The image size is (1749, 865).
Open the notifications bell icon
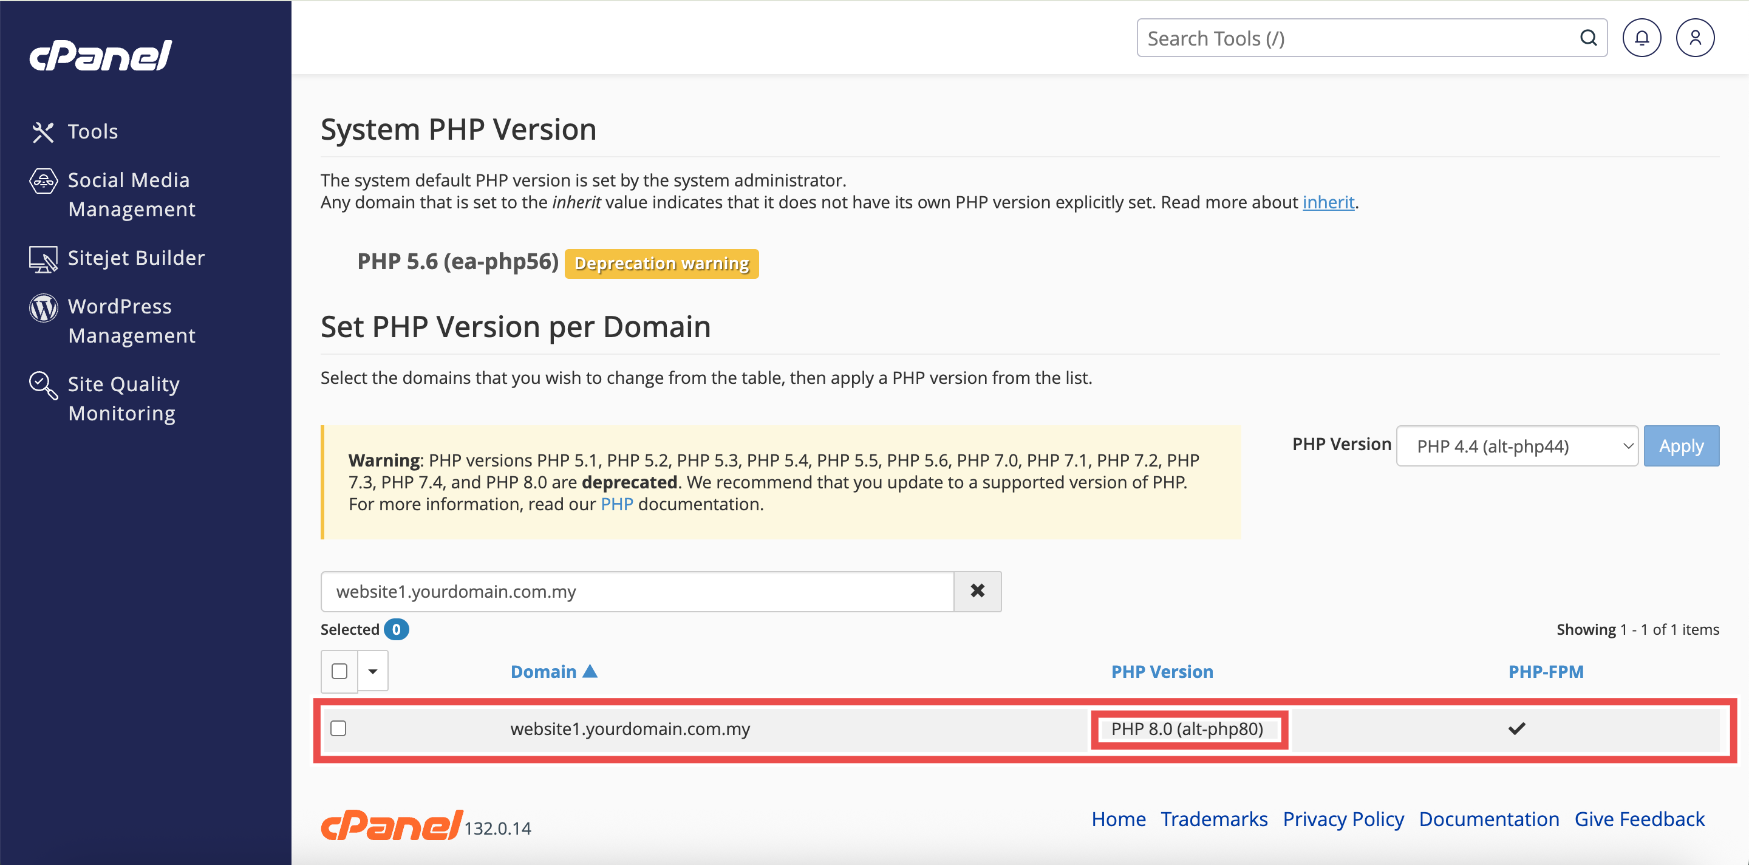point(1641,38)
